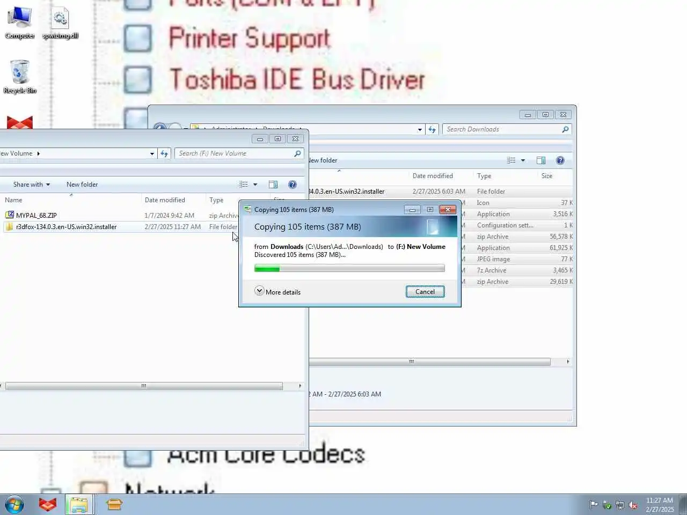This screenshot has width=687, height=515.
Task: Click the network tray icon
Action: (x=620, y=505)
